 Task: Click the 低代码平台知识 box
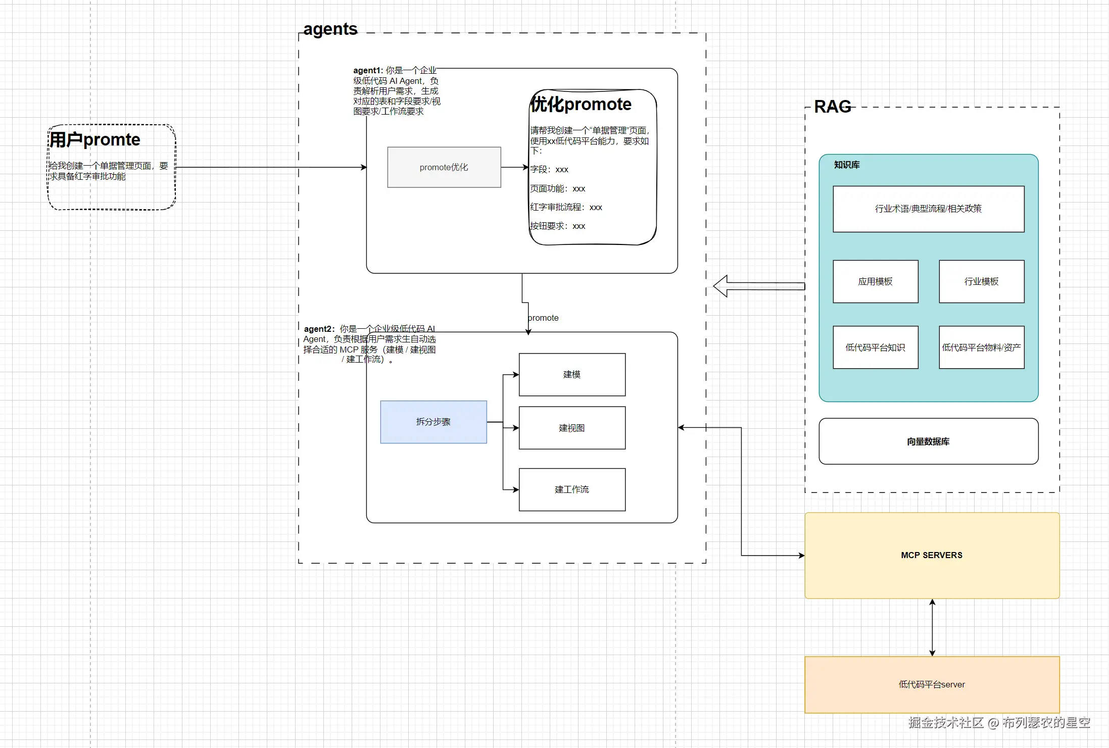(x=875, y=347)
